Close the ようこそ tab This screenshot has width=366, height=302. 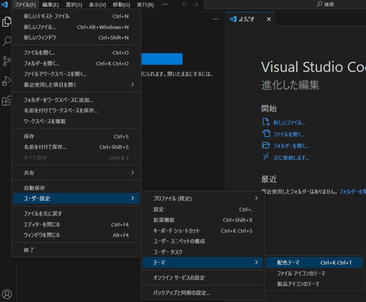(269, 19)
